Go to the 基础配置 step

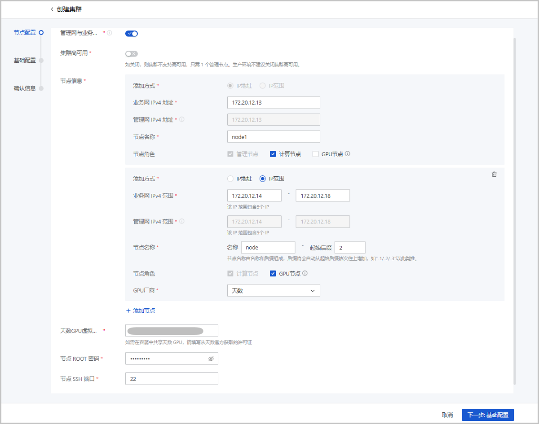[x=25, y=60]
